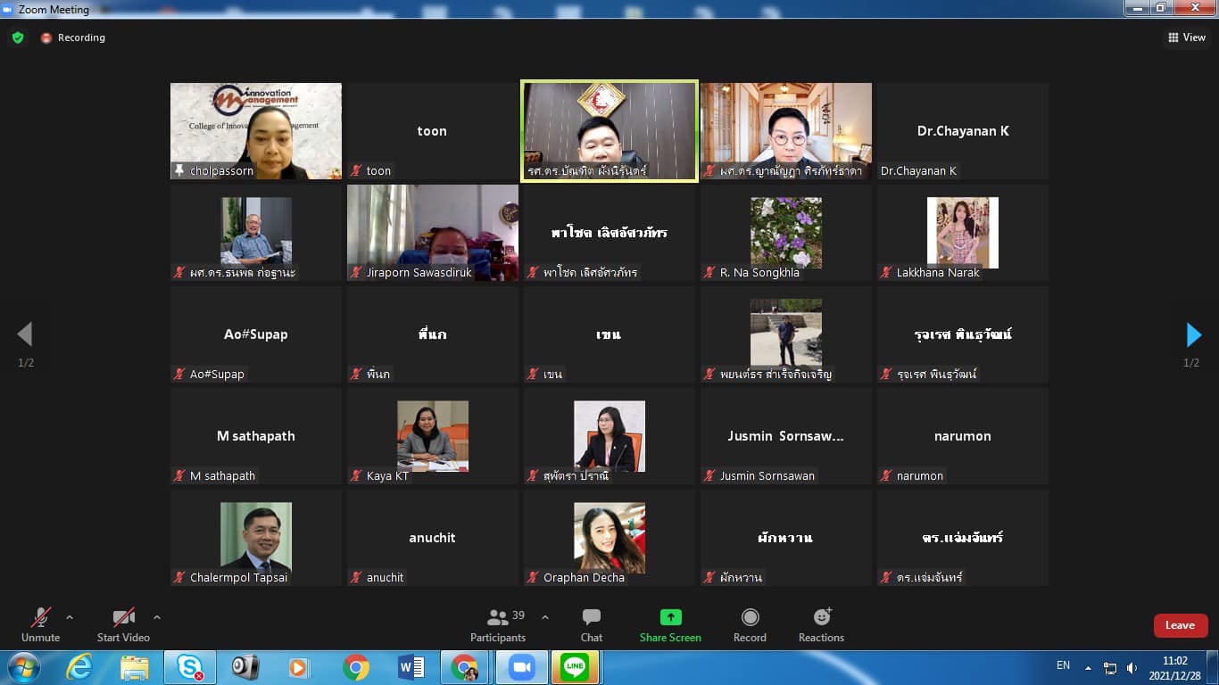Click the system tray volume speaker icon
This screenshot has width=1219, height=685.
(x=1132, y=667)
